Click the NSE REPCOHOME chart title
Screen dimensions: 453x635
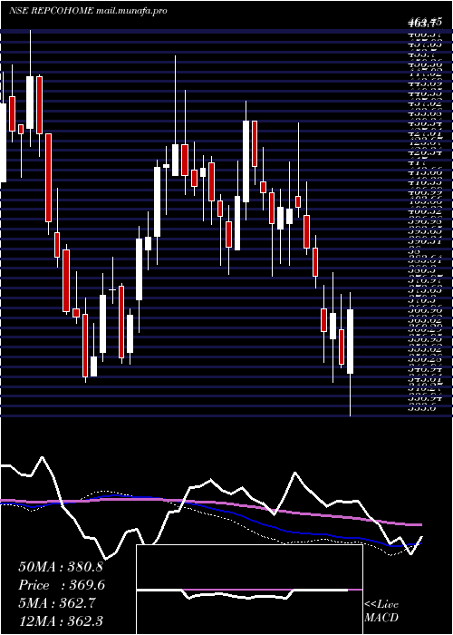click(88, 11)
